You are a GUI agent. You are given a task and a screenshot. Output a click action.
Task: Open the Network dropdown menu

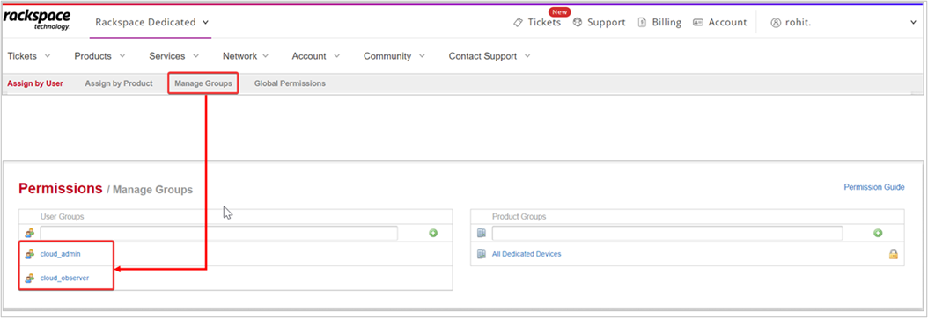pos(246,56)
